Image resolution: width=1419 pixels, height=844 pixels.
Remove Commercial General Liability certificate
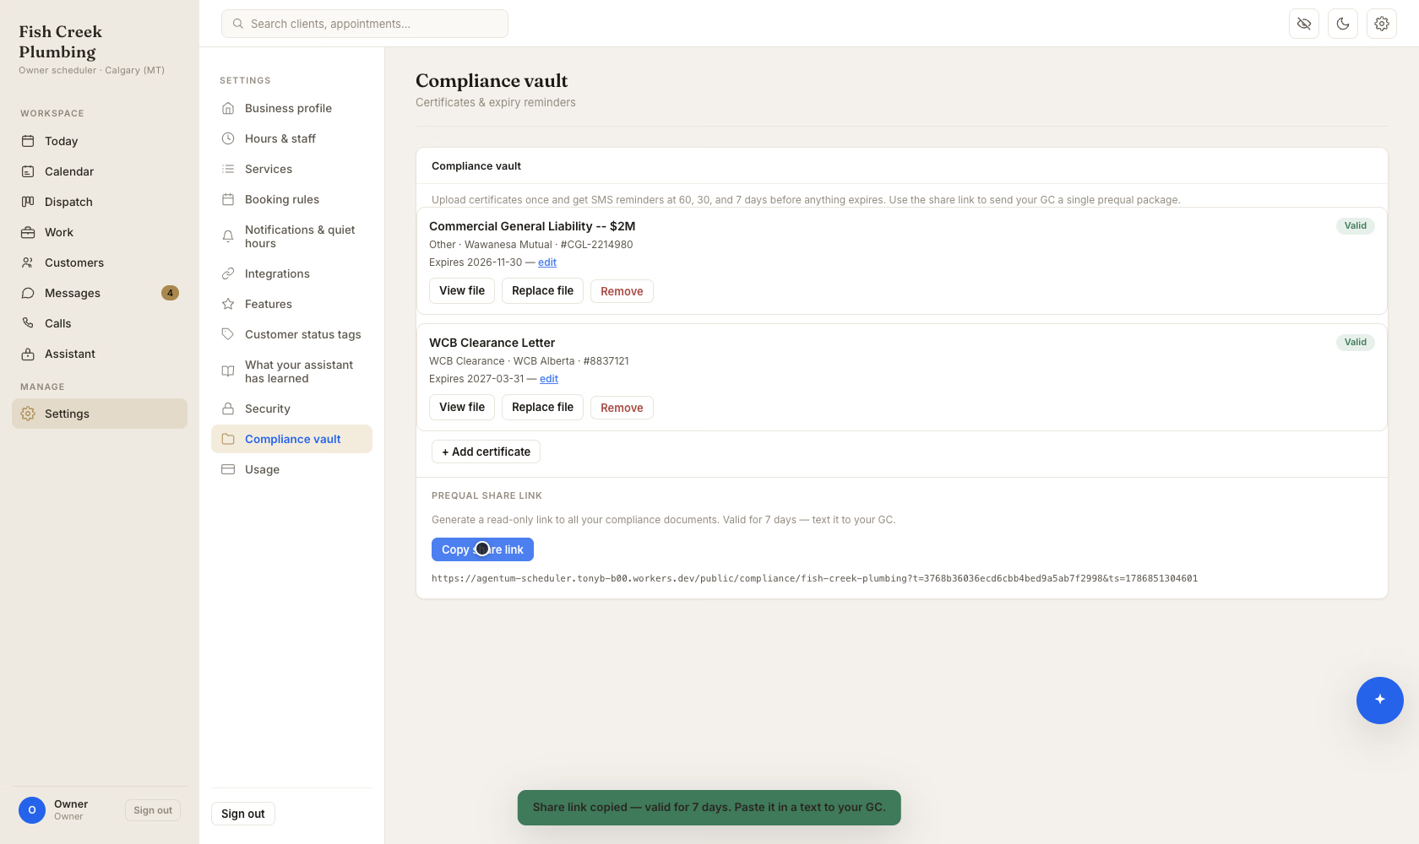[x=622, y=291]
